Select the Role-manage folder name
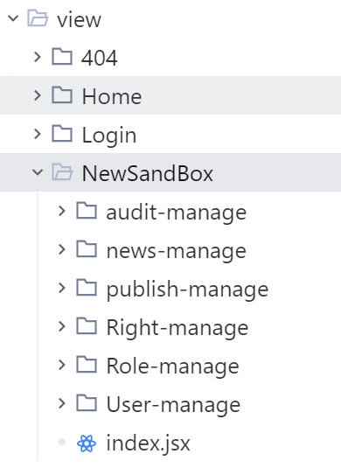Screen dimensions: 341x468 point(173,367)
